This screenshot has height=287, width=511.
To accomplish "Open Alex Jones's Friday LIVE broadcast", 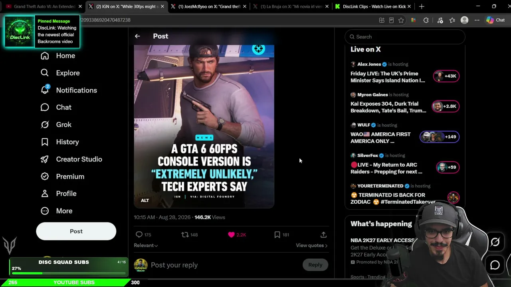I will pyautogui.click(x=388, y=77).
